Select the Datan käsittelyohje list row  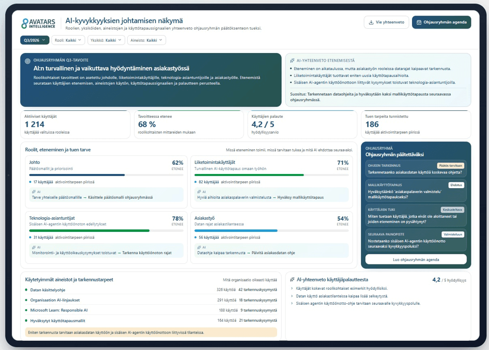[150, 290]
